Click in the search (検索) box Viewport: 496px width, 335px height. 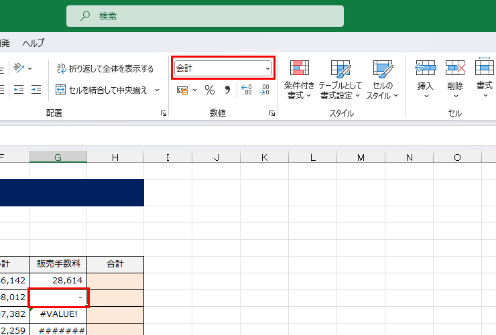click(205, 16)
